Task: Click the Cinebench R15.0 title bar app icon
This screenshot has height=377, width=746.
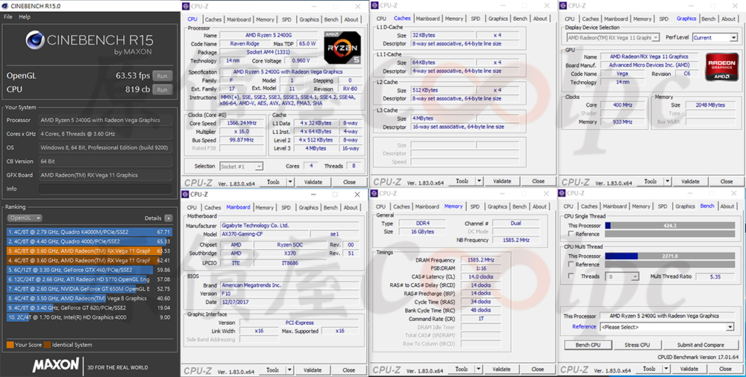Action: [5, 6]
